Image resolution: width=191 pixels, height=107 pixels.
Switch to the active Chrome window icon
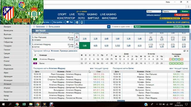[38, 104]
